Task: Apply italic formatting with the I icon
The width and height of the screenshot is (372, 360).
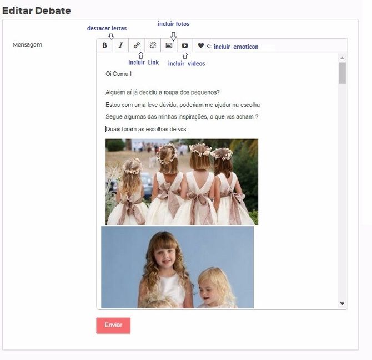Action: point(120,45)
